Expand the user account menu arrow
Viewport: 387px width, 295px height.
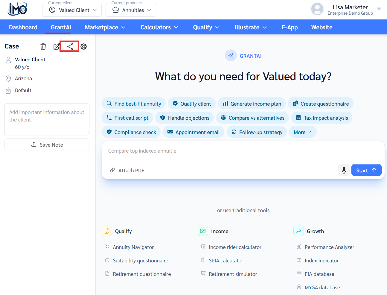[379, 9]
